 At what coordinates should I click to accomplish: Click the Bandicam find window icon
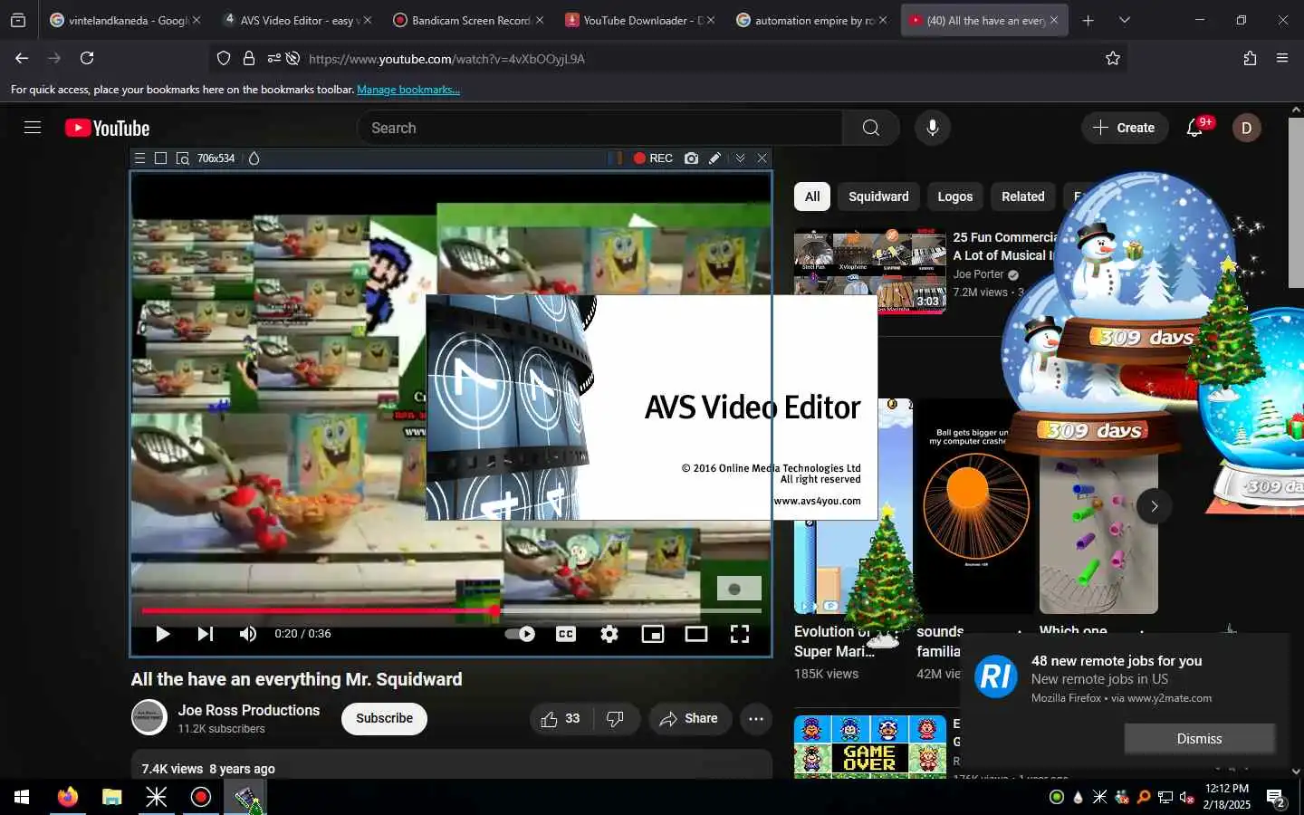182,158
